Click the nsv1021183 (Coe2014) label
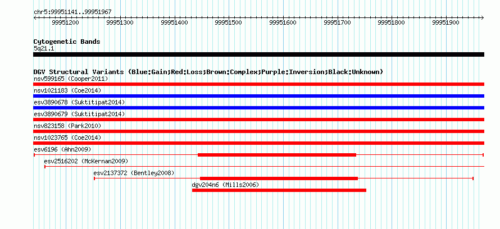This screenshot has width=500, height=229. coord(67,90)
